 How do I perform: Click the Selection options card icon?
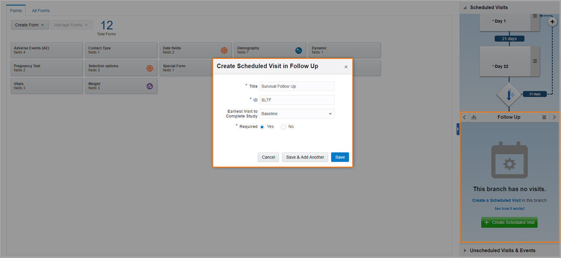(x=150, y=68)
